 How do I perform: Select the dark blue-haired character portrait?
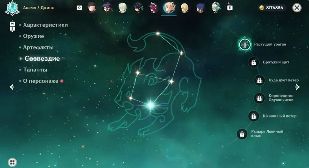pyautogui.click(x=200, y=7)
